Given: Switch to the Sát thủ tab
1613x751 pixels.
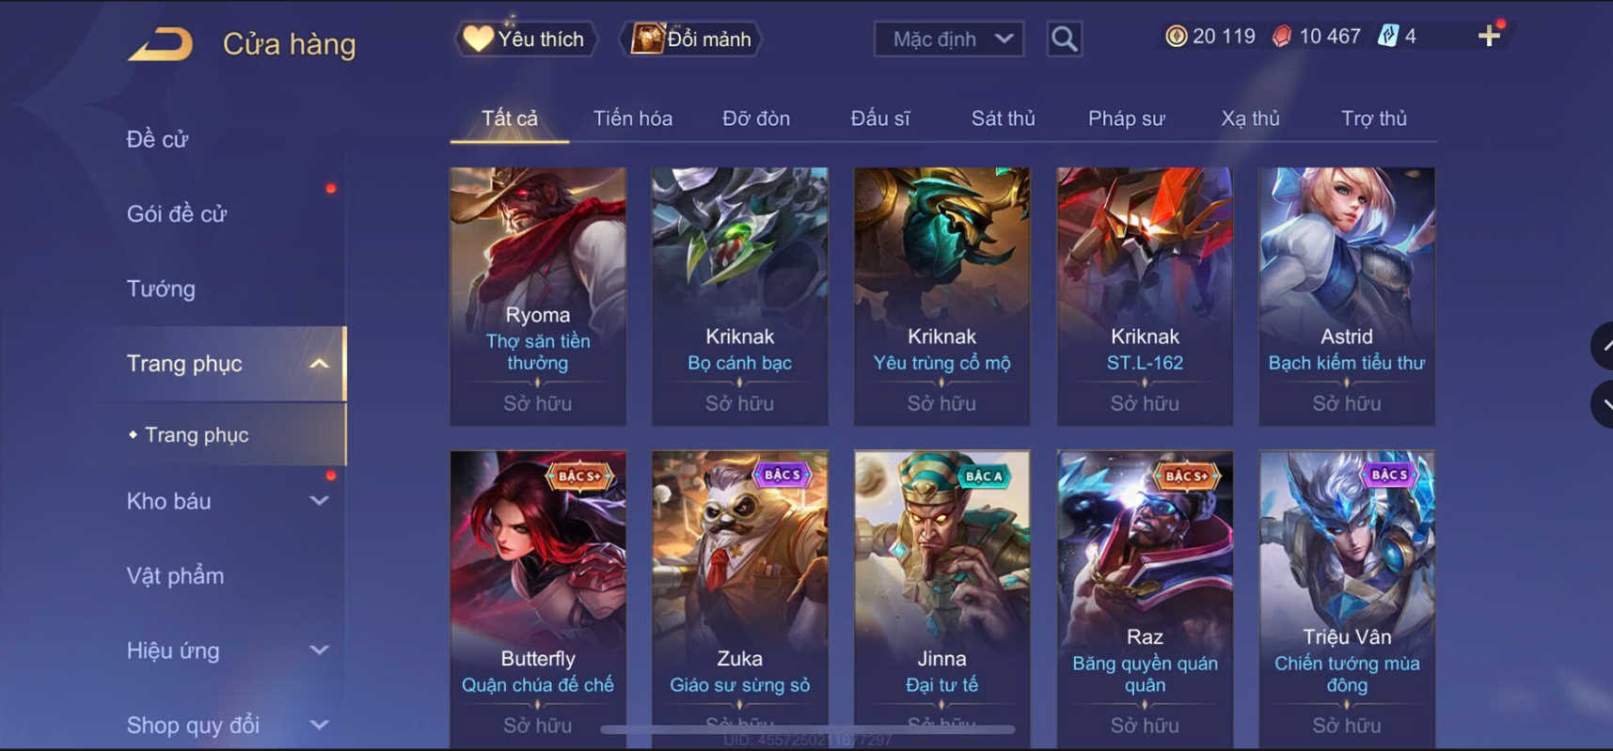Looking at the screenshot, I should coord(1003,118).
